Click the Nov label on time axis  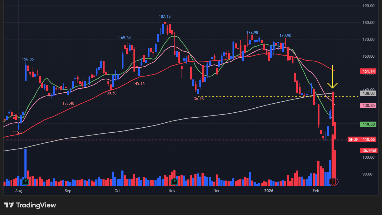pos(172,191)
